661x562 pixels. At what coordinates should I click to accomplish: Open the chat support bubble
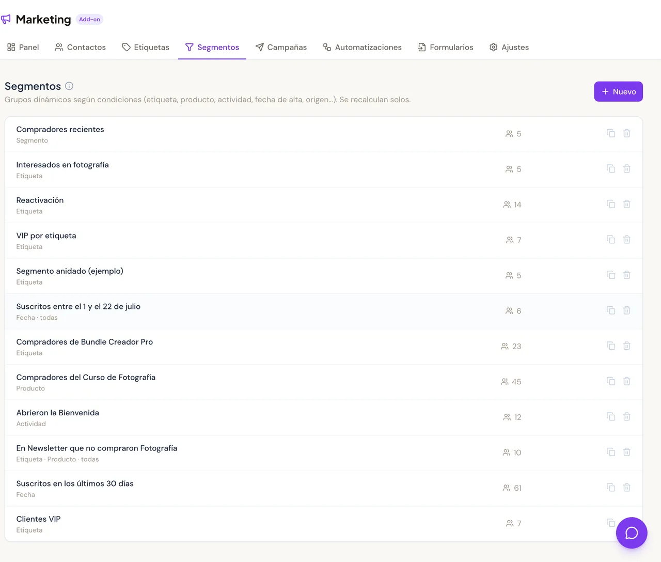click(632, 533)
